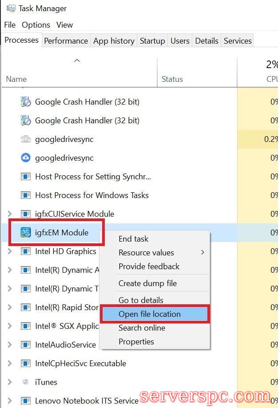Click the IntelCpHeciSvc Executable icon
This screenshot has height=408, width=278.
[26, 363]
